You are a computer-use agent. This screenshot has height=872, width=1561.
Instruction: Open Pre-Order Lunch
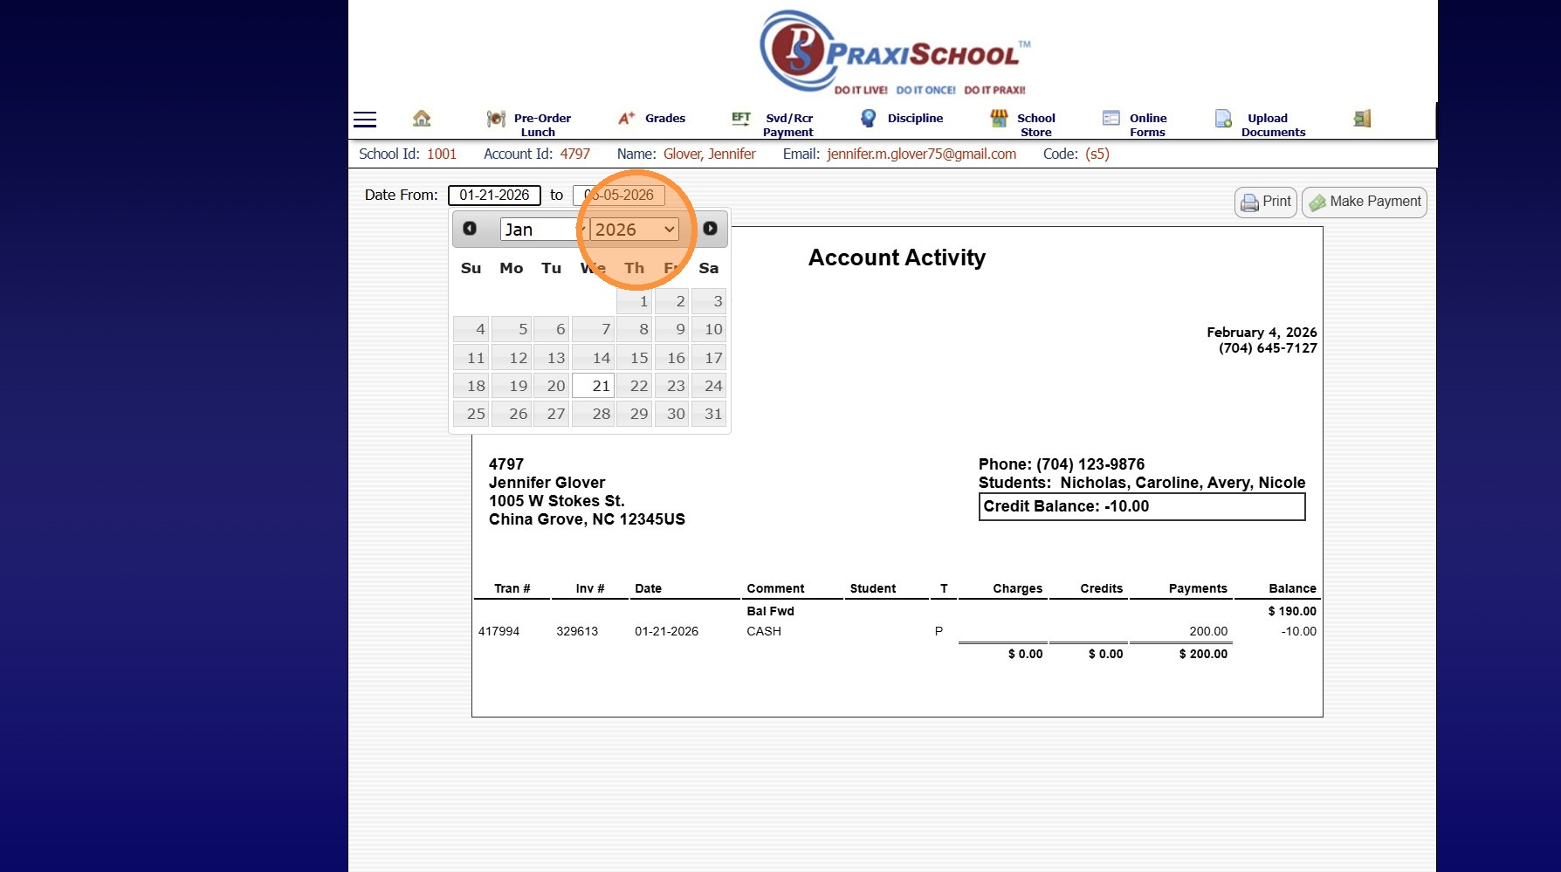(529, 125)
